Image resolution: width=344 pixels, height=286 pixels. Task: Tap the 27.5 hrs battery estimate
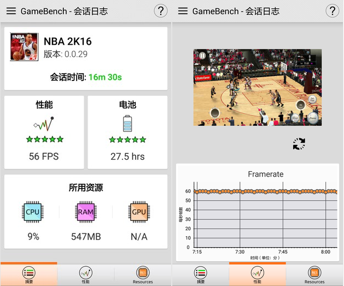click(127, 156)
